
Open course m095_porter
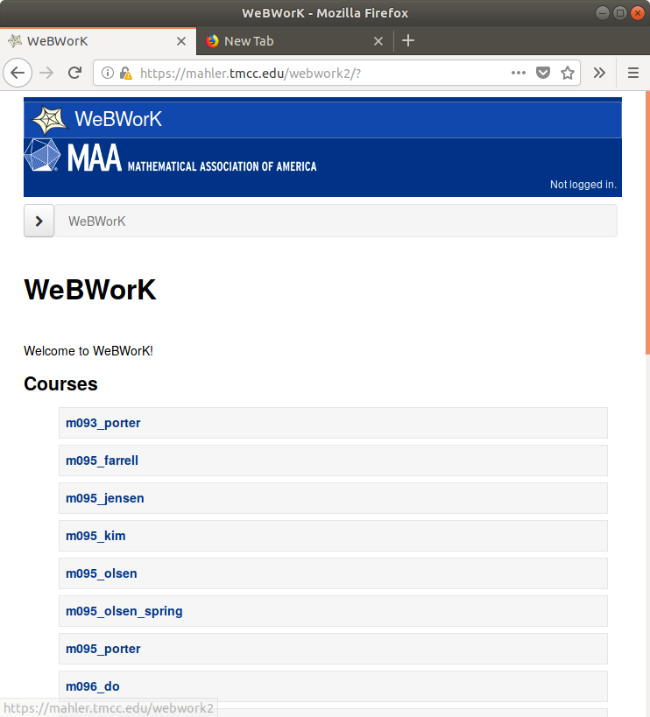click(x=102, y=649)
